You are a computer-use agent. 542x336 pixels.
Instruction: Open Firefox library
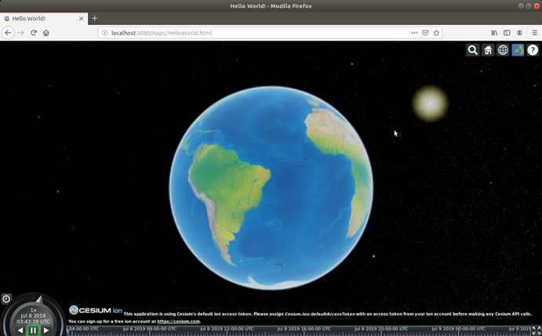494,33
